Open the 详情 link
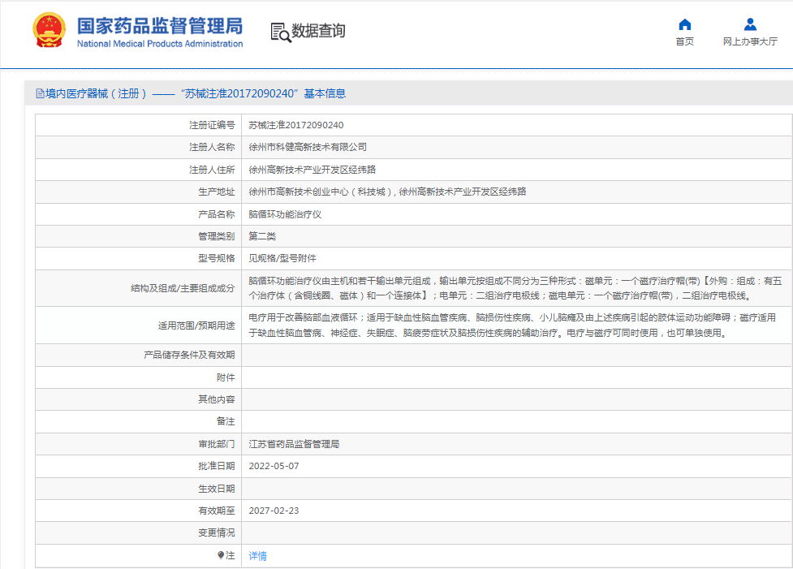 (257, 556)
